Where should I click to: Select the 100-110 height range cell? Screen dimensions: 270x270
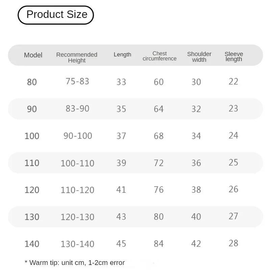coord(77,163)
